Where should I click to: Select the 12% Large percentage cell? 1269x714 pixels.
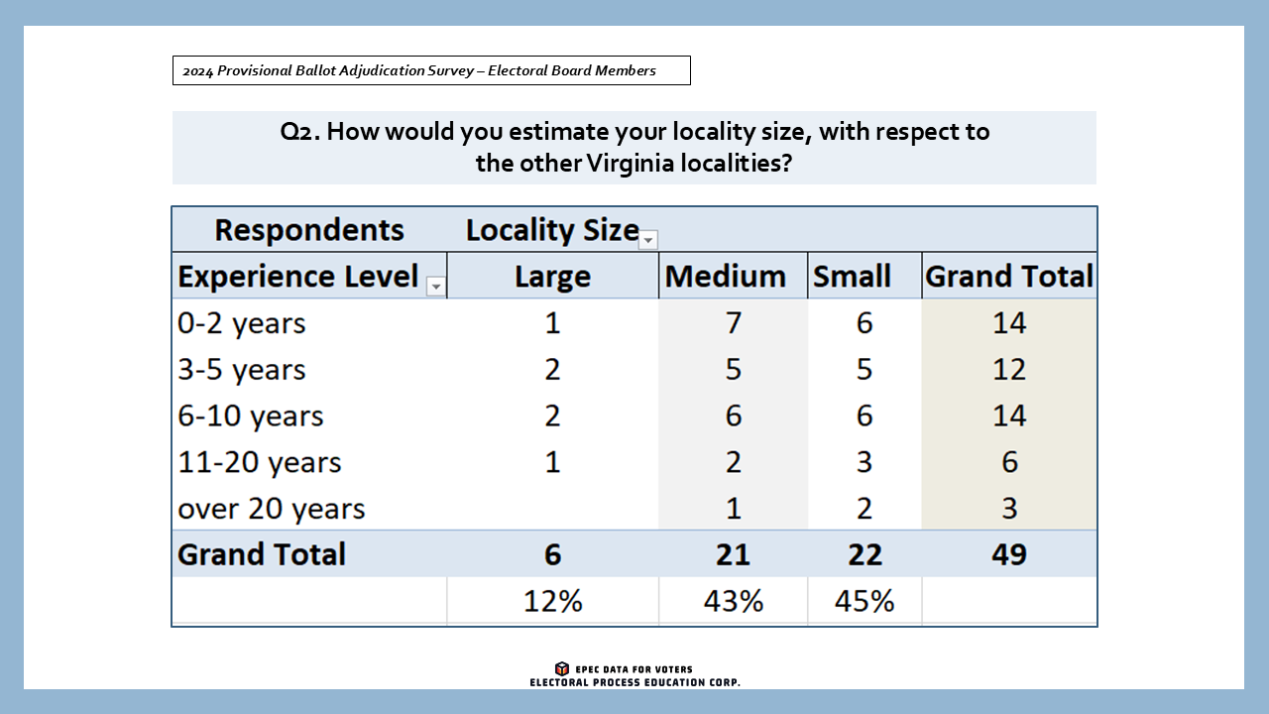[x=552, y=601]
